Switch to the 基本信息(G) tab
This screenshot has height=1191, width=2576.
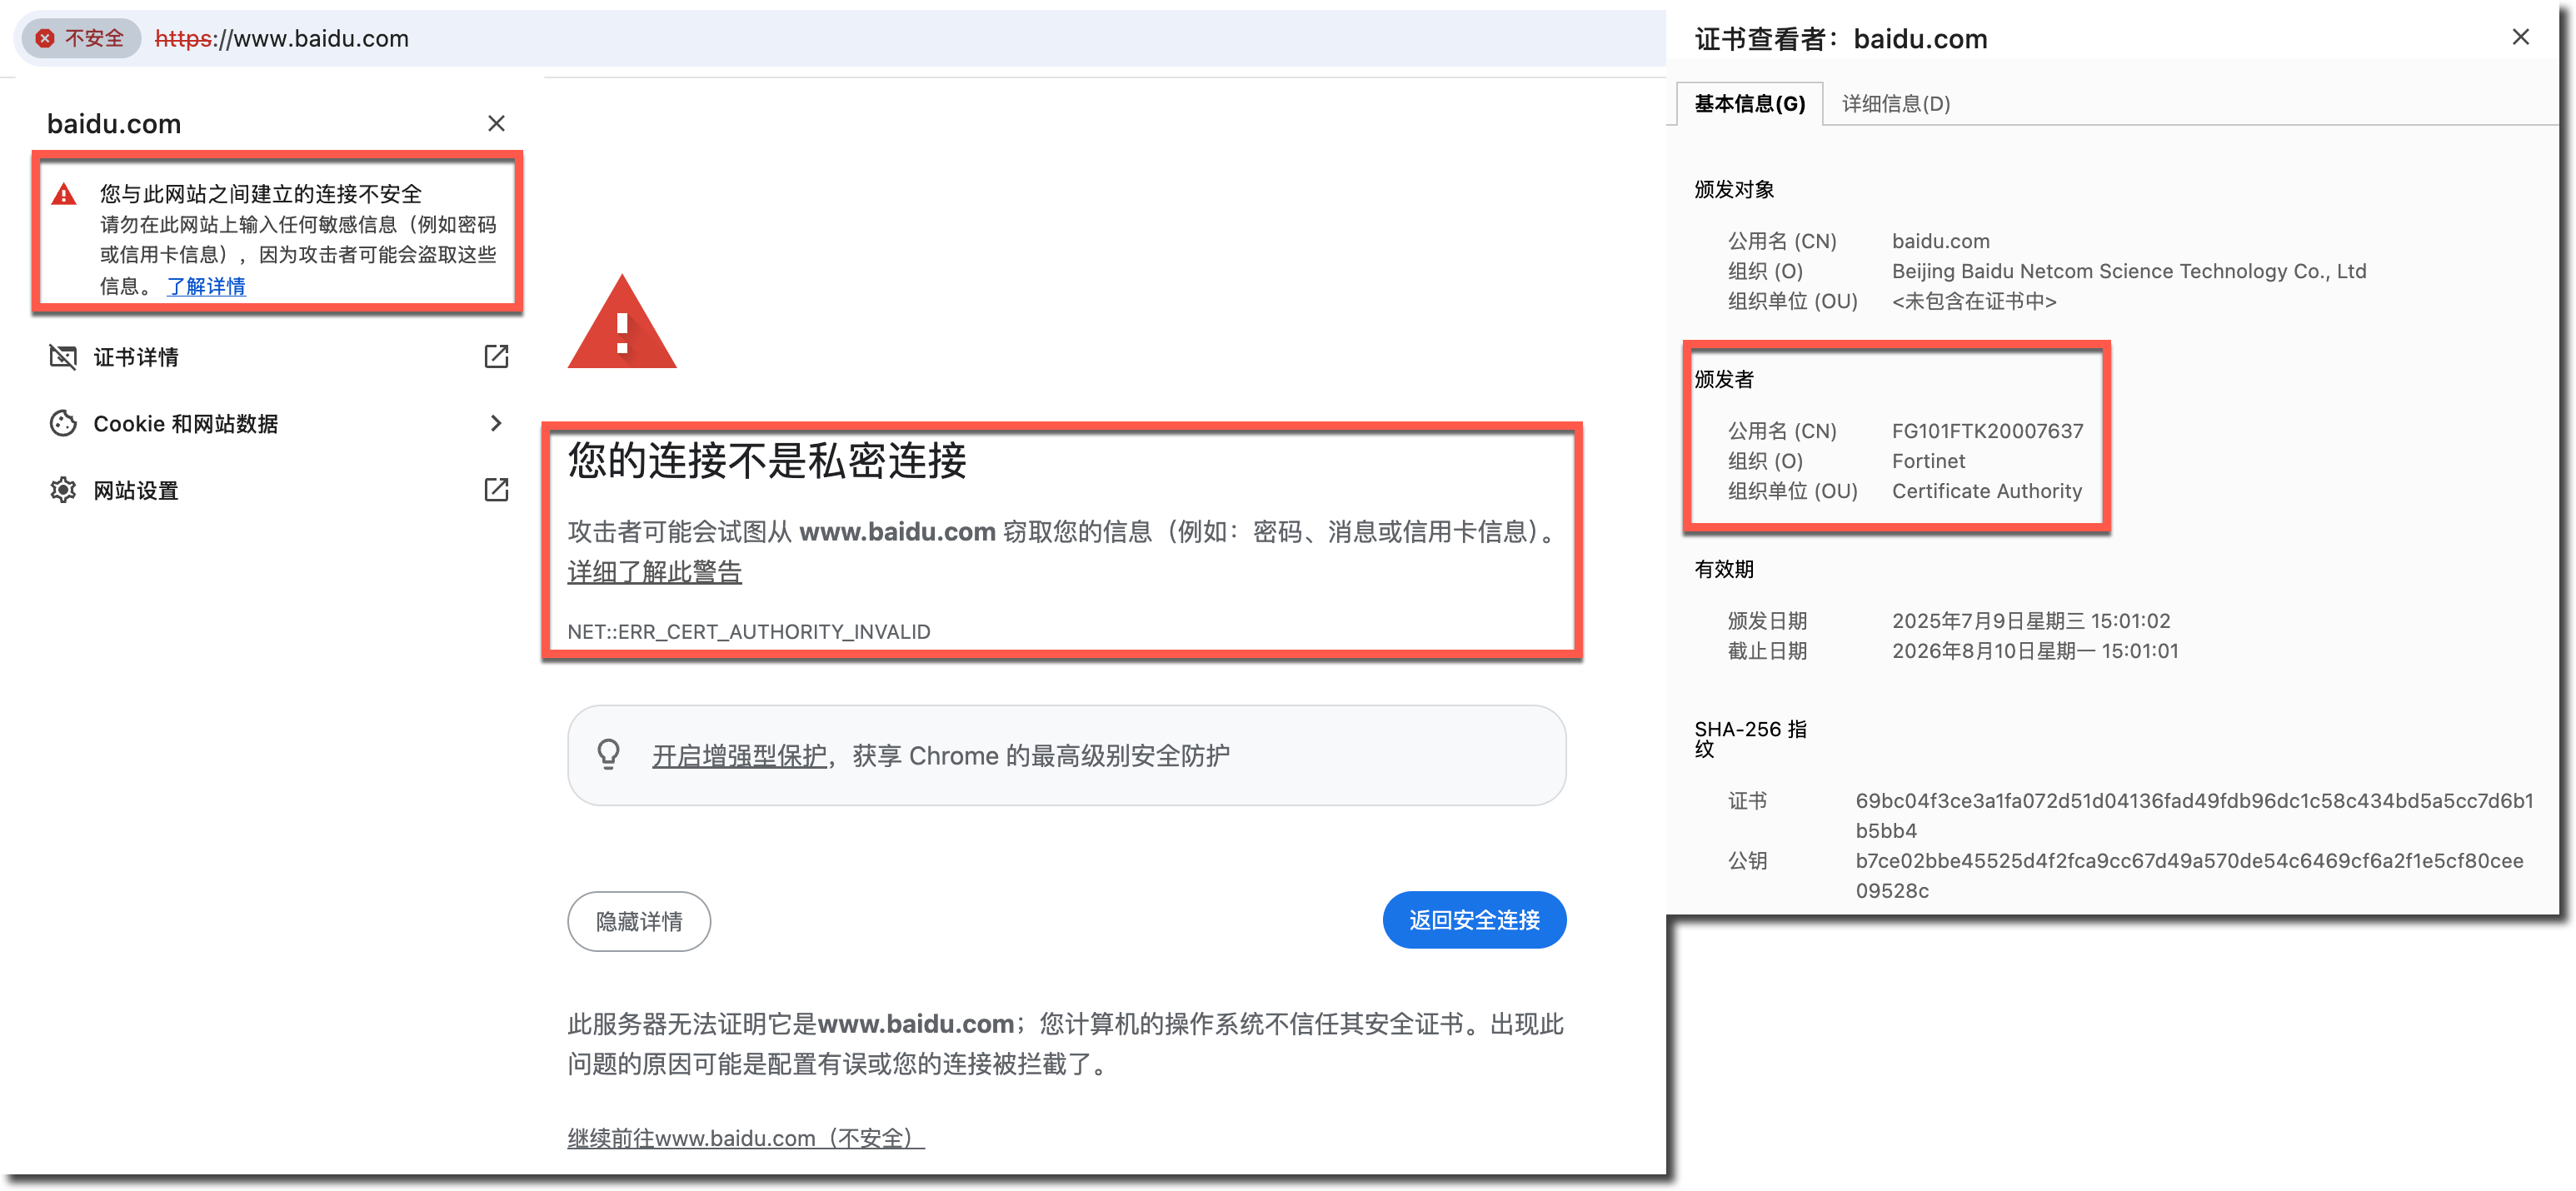(x=1749, y=104)
